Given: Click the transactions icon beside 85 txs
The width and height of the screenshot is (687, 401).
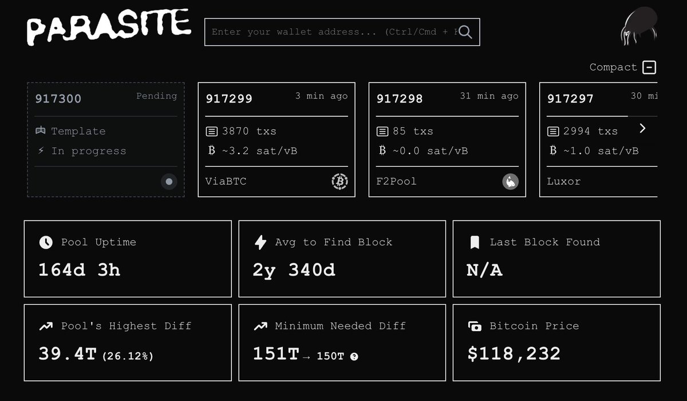Looking at the screenshot, I should point(382,131).
